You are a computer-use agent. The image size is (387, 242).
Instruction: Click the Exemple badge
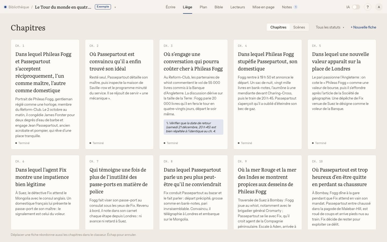click(103, 7)
